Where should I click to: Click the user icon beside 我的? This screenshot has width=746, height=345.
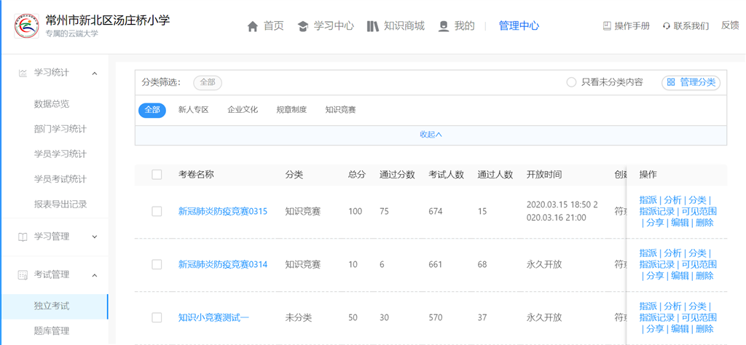click(x=443, y=26)
